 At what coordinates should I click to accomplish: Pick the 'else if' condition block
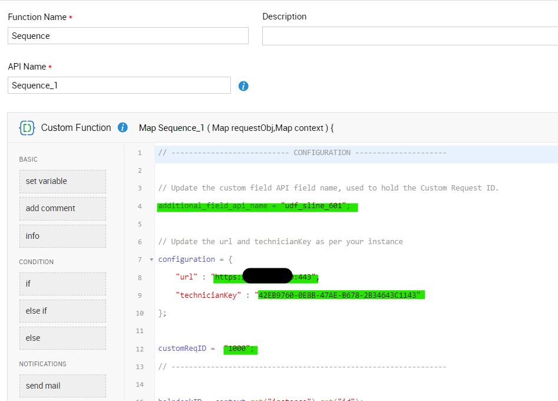tap(62, 311)
